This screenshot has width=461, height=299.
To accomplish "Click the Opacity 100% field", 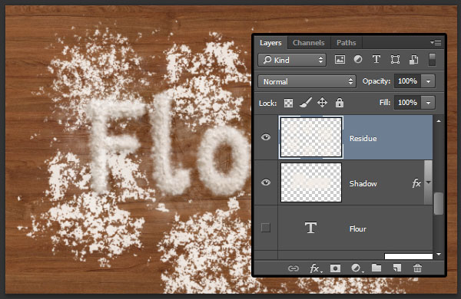I will [x=407, y=81].
